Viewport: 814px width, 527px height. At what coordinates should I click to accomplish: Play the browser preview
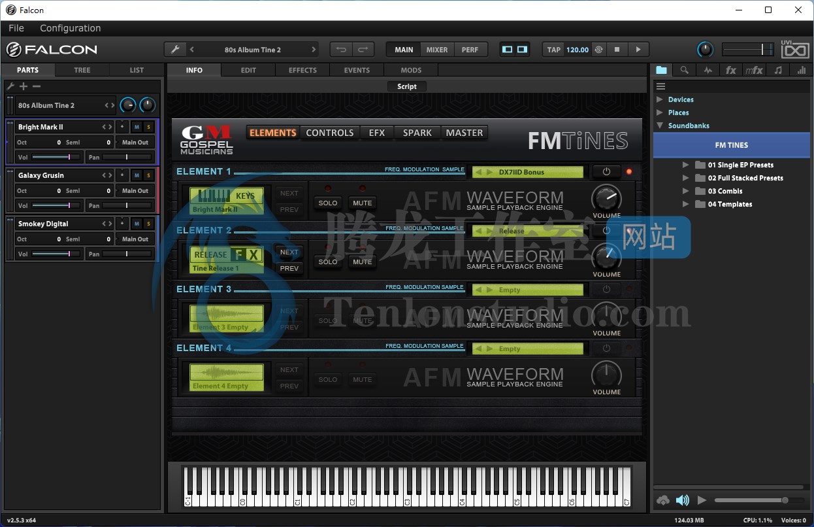[702, 500]
